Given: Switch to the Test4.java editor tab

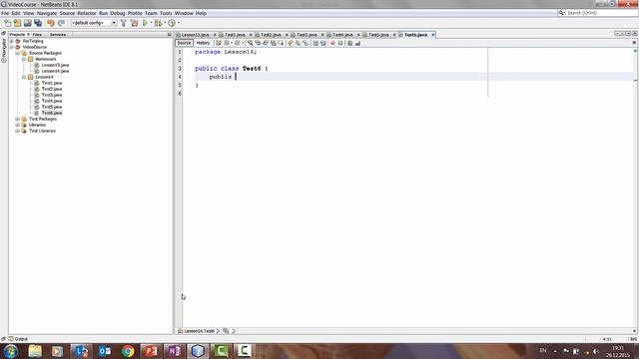Looking at the screenshot, I should [342, 35].
